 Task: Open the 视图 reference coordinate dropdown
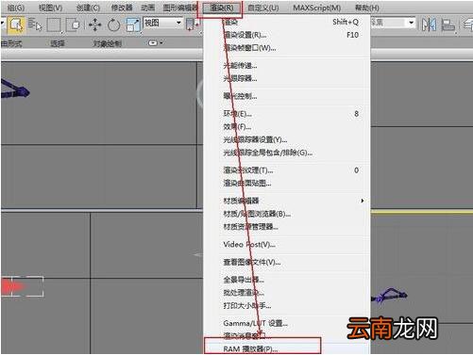coord(162,23)
